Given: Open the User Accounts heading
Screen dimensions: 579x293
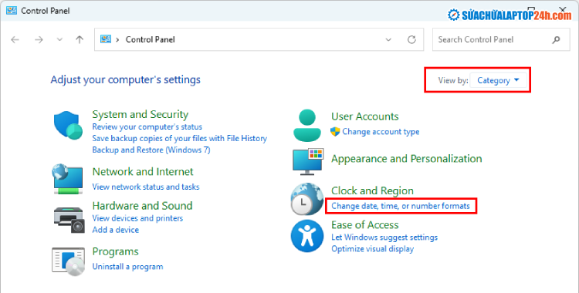Looking at the screenshot, I should click(365, 116).
